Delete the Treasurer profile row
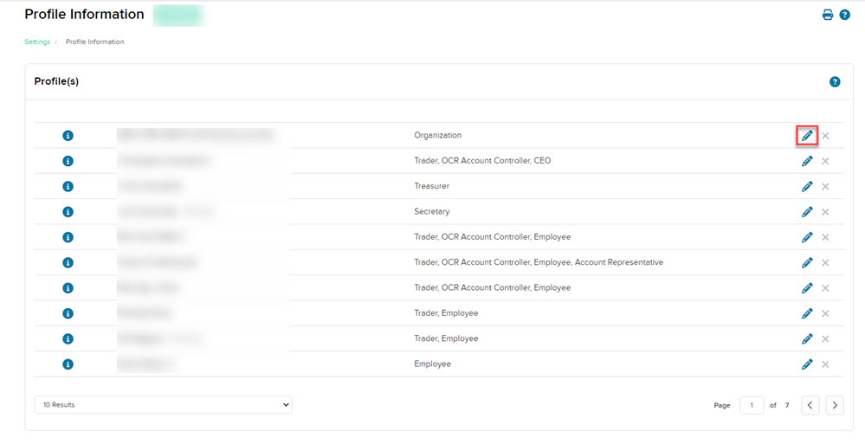Image resolution: width=865 pixels, height=444 pixels. pyautogui.click(x=825, y=186)
